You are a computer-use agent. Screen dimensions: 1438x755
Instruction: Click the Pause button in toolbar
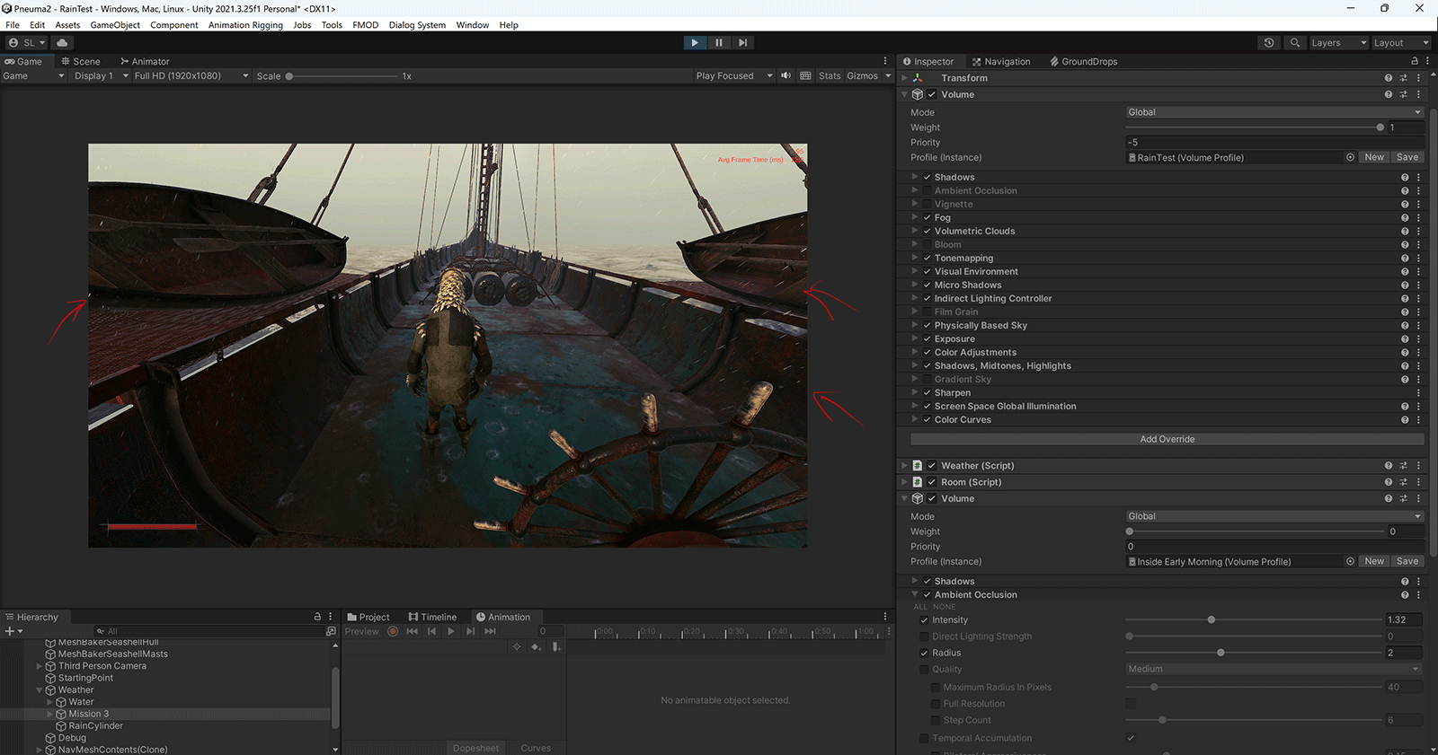[718, 42]
